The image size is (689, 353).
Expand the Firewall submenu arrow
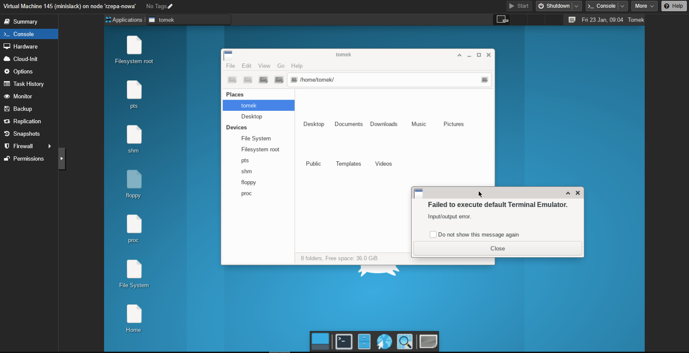[x=50, y=146]
